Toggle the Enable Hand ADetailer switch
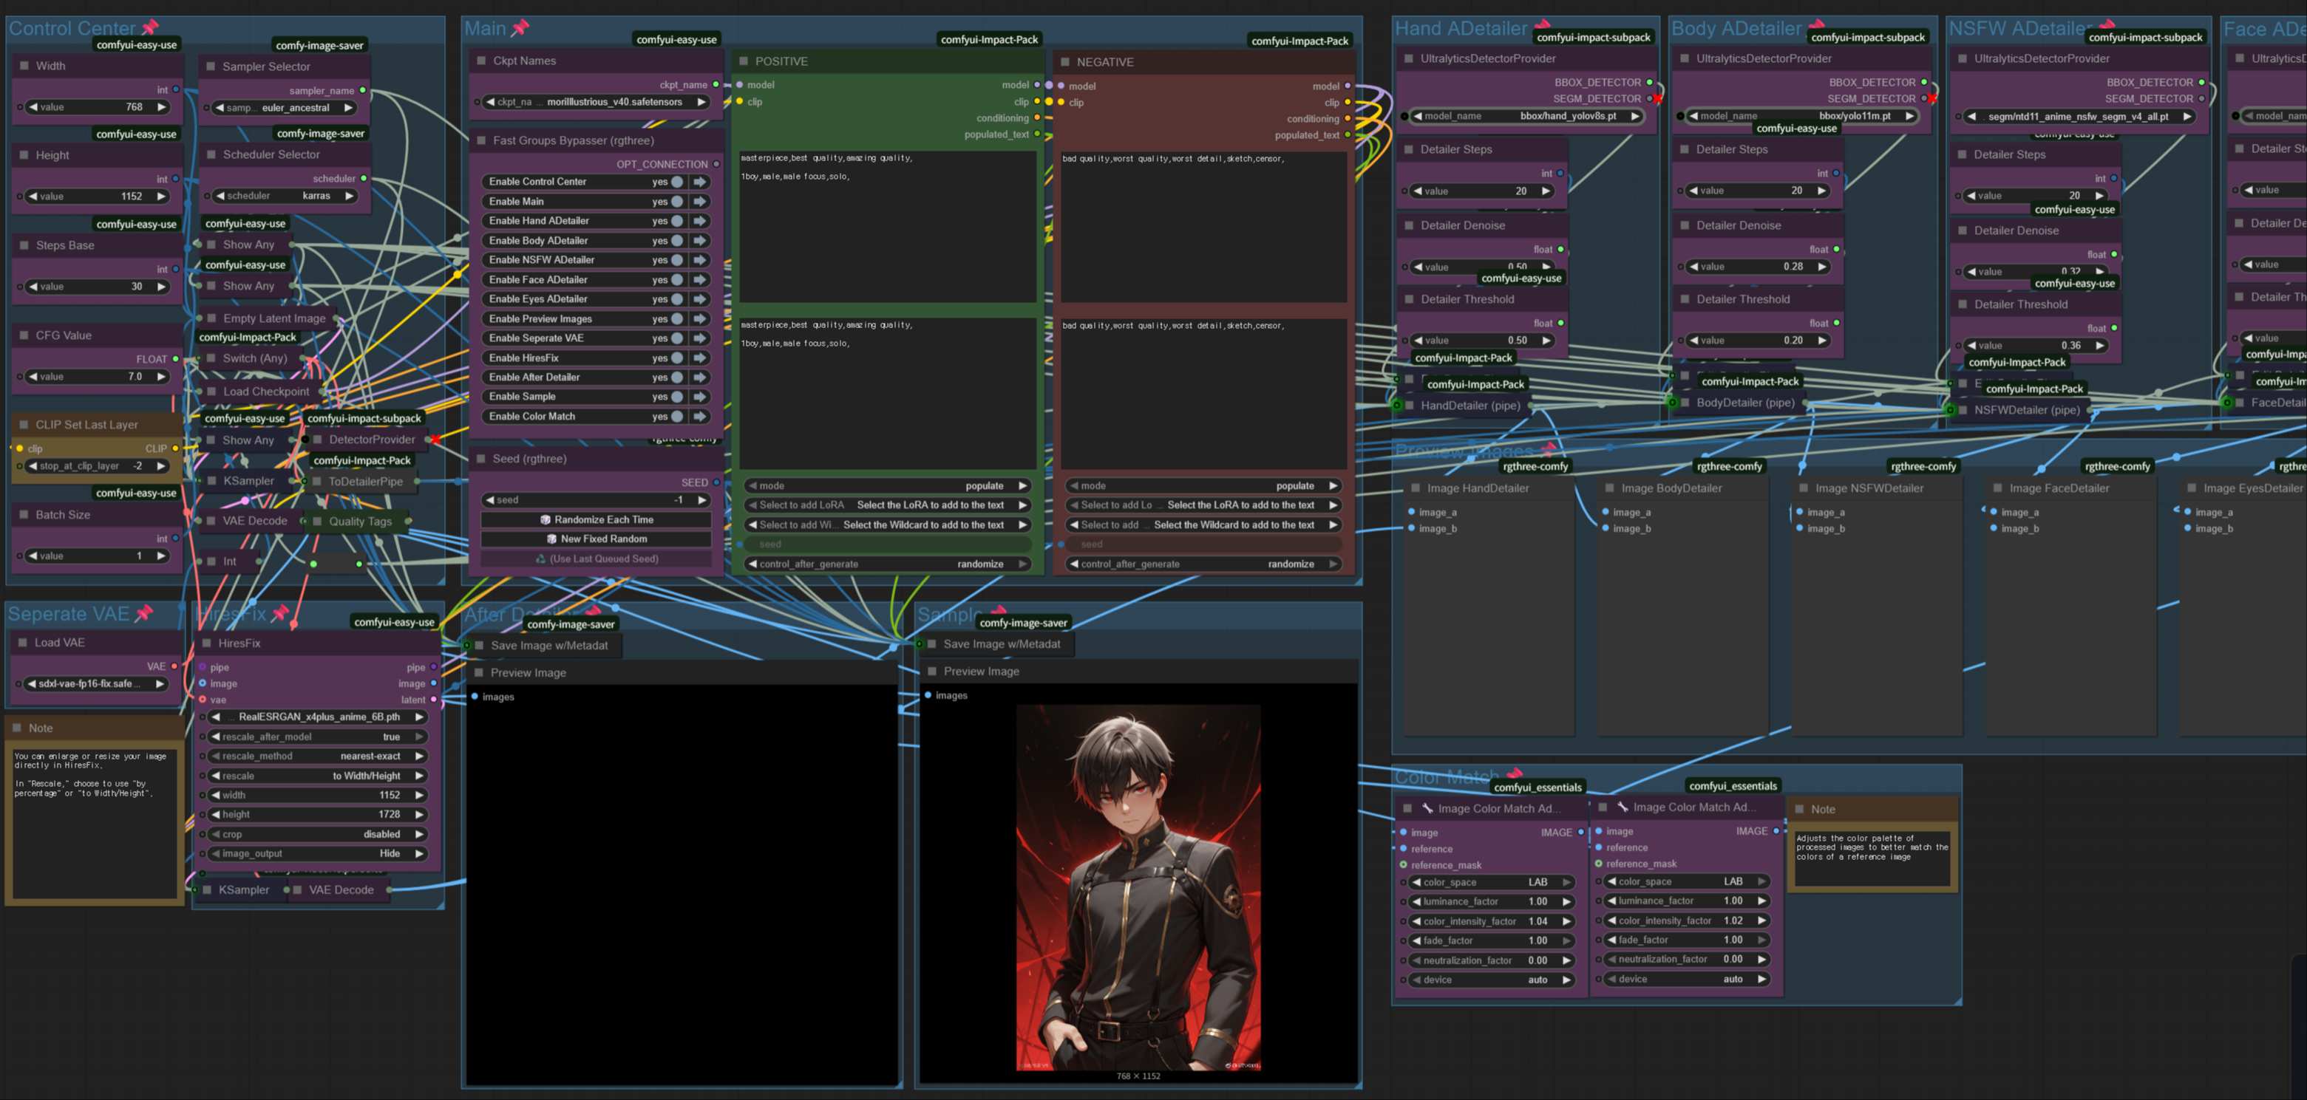Viewport: 2307px width, 1100px height. click(678, 221)
